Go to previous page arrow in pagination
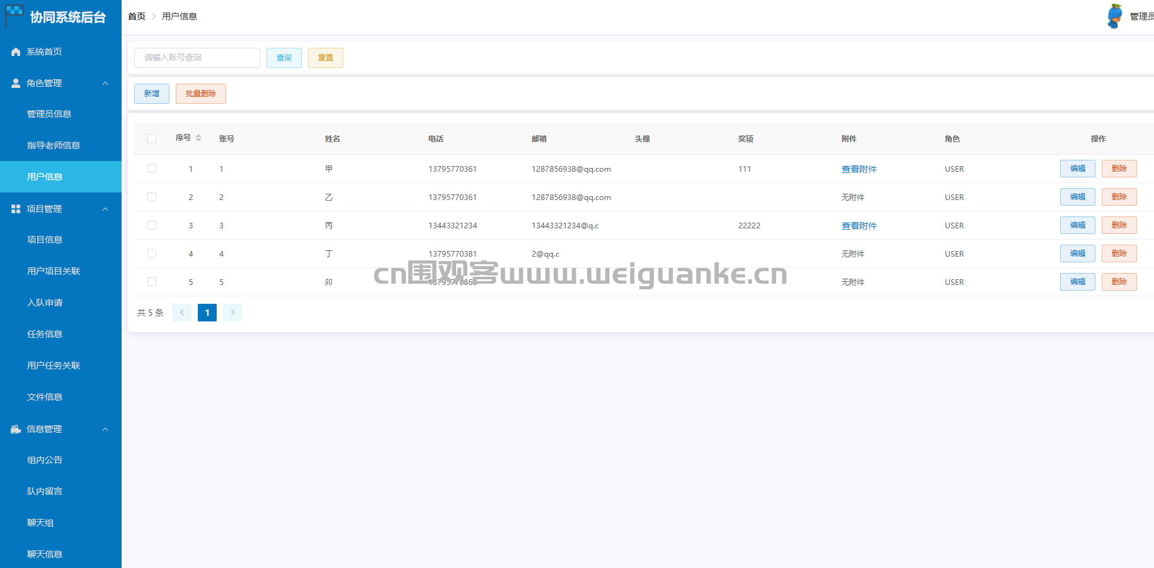 (182, 313)
